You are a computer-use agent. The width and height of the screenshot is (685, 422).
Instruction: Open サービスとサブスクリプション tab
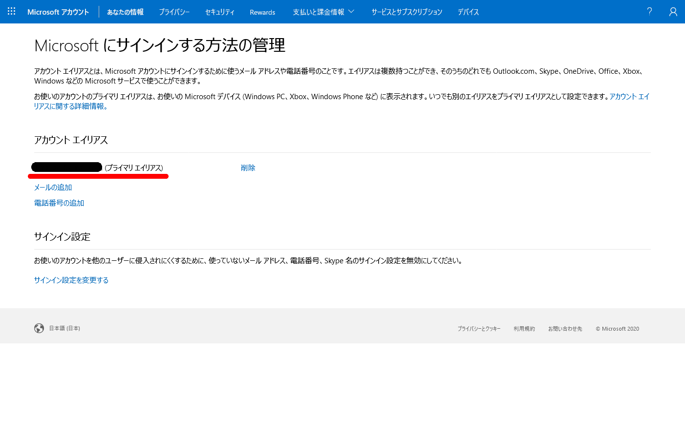click(407, 12)
